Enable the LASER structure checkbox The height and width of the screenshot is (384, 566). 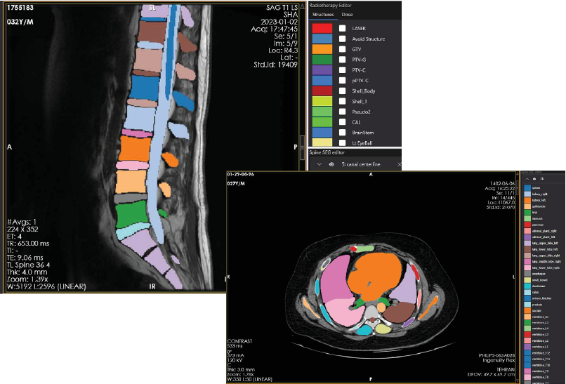[343, 27]
